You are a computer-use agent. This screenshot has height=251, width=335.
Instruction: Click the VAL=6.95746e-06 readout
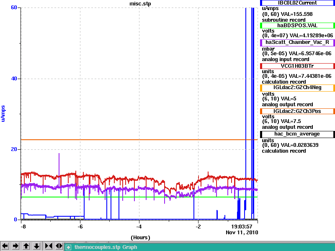point(310,54)
